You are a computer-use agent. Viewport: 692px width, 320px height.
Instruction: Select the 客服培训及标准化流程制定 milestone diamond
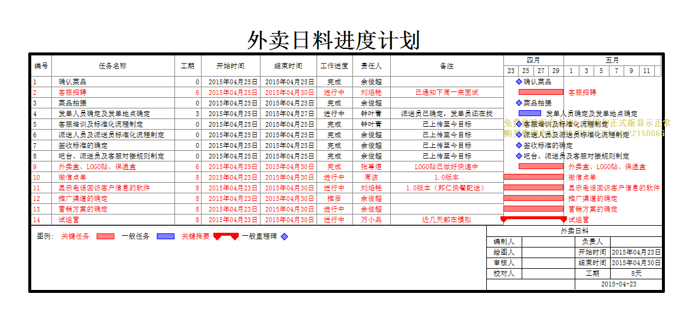519,124
